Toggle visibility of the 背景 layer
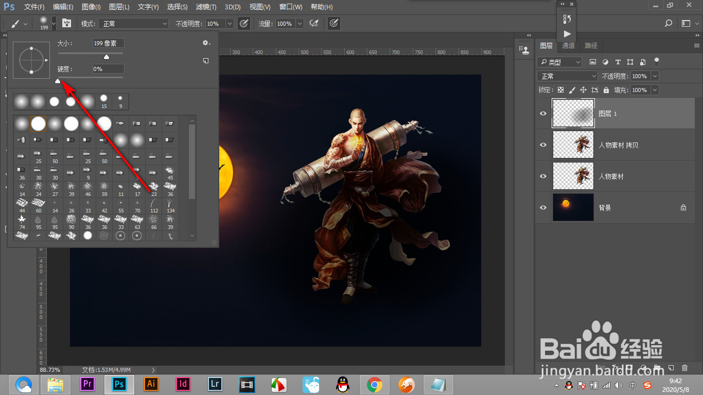The width and height of the screenshot is (703, 395). pyautogui.click(x=543, y=208)
